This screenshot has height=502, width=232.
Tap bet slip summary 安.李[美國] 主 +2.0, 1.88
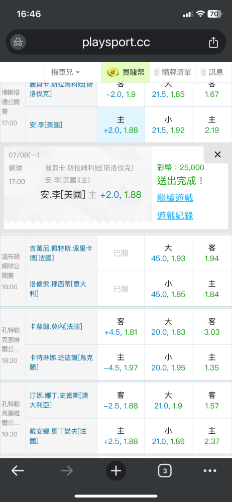91,195
